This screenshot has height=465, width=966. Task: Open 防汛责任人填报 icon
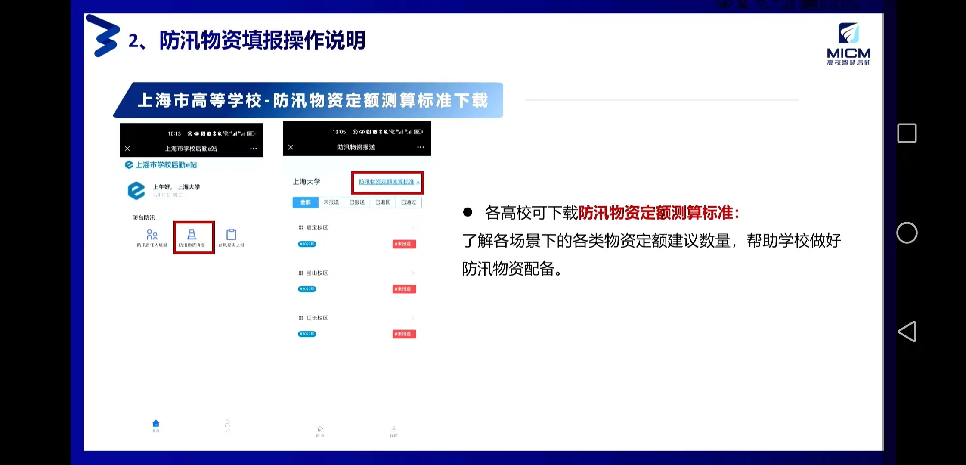point(152,236)
